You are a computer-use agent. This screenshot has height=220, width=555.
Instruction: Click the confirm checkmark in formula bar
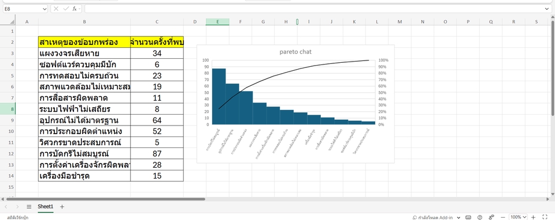click(66, 9)
